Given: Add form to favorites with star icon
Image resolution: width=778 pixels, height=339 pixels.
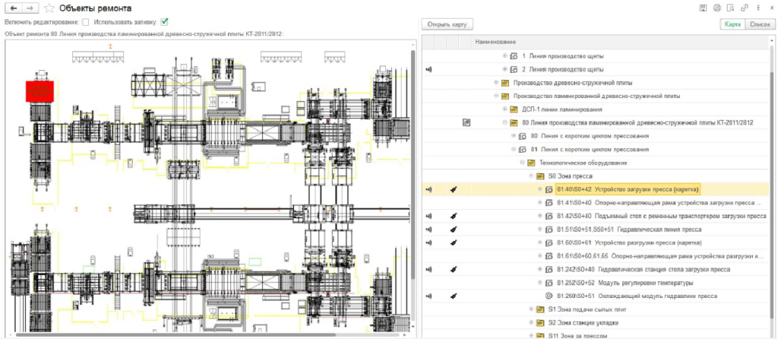Looking at the screenshot, I should click(x=49, y=8).
